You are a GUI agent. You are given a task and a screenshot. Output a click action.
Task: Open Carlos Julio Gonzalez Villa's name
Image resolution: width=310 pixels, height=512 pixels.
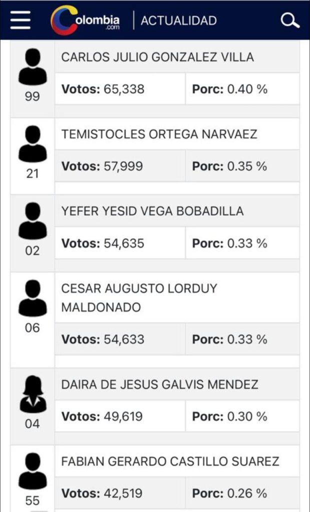pyautogui.click(x=157, y=57)
